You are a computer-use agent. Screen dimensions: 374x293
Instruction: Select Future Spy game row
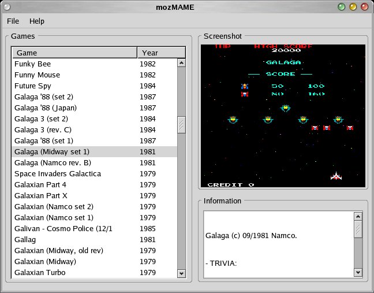pos(95,86)
